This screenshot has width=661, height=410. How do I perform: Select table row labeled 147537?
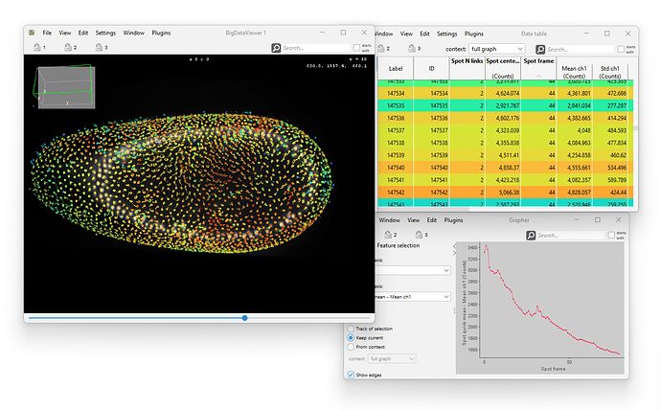(505, 130)
